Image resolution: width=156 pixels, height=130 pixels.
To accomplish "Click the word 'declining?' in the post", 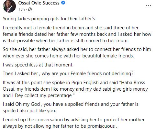I will [x=122, y=74].
